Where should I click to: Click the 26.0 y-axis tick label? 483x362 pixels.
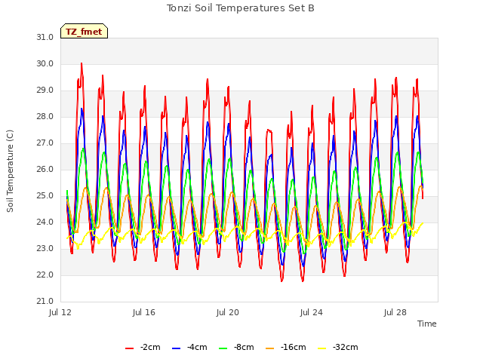[45, 169]
